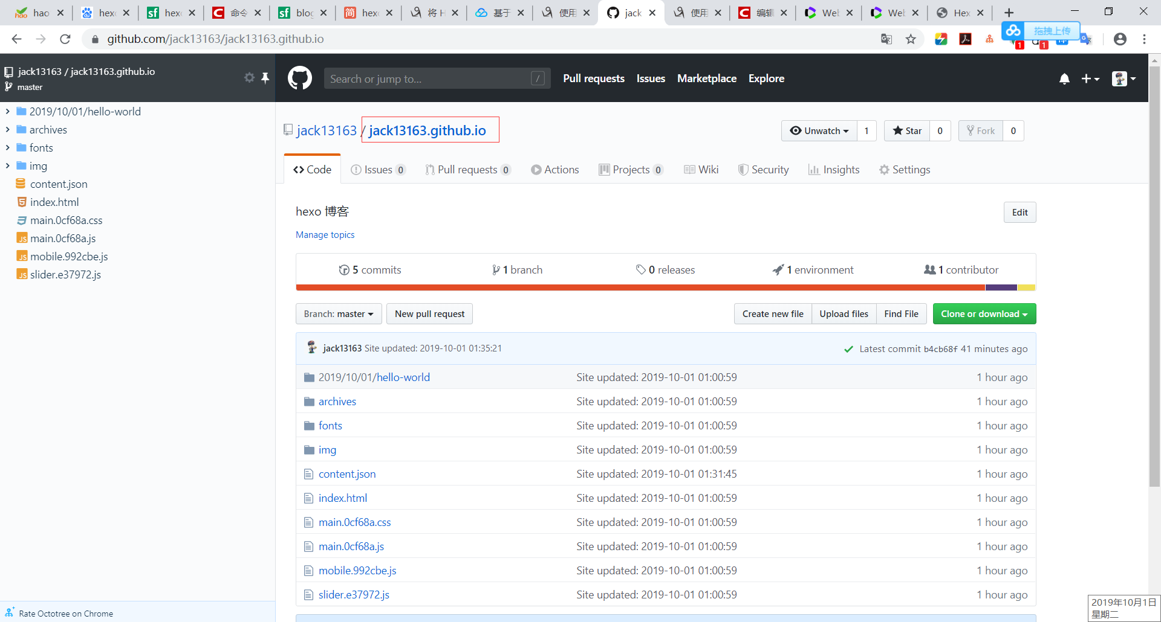
Task: Open the Octotree settings gear
Action: point(249,77)
